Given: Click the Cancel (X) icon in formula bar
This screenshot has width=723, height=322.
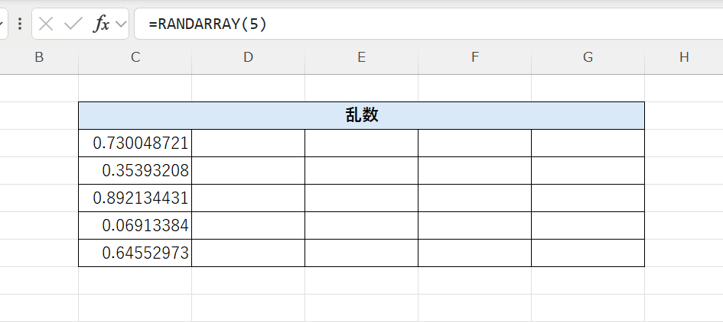Looking at the screenshot, I should 46,24.
